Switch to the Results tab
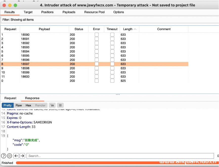 (10, 12)
